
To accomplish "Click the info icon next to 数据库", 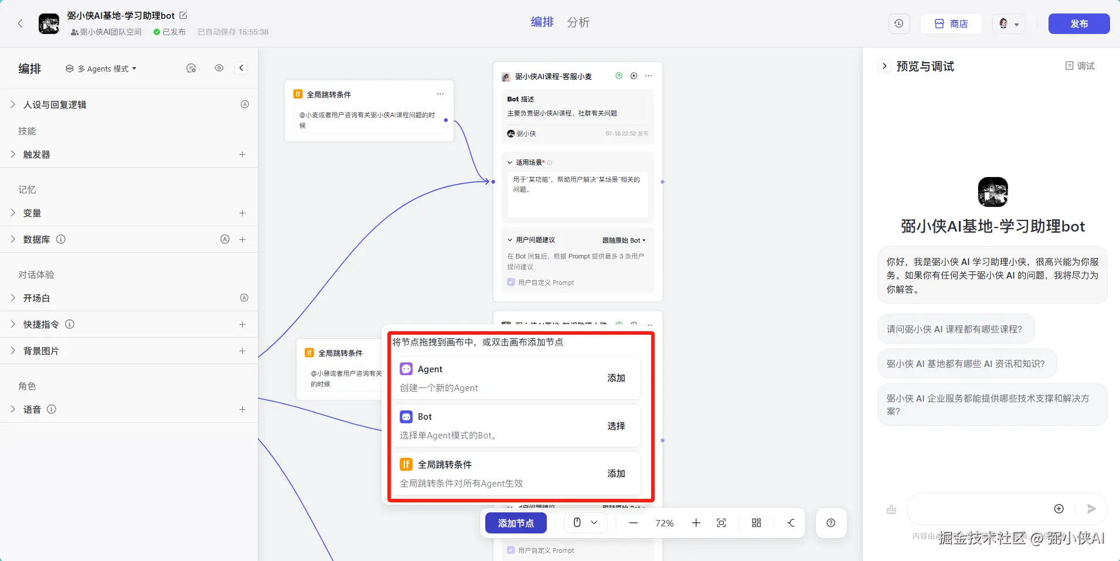I will 61,239.
